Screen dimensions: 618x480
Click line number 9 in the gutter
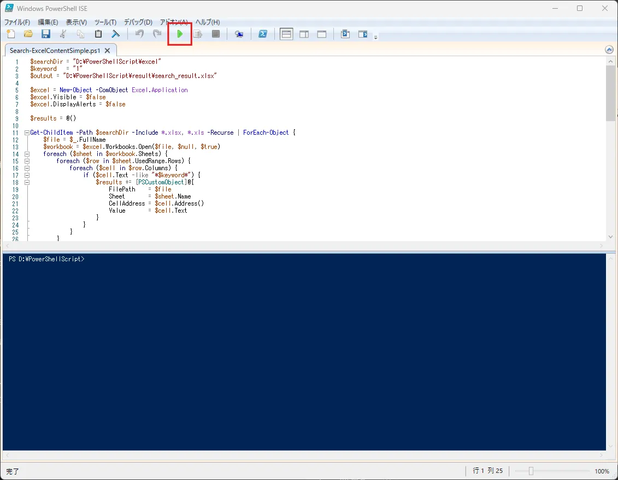[16, 118]
